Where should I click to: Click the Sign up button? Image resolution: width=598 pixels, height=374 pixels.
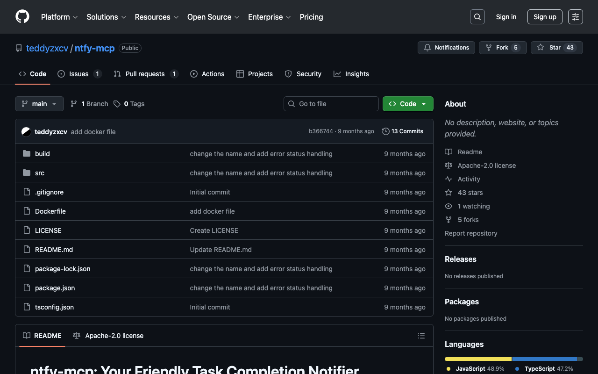[x=545, y=17]
